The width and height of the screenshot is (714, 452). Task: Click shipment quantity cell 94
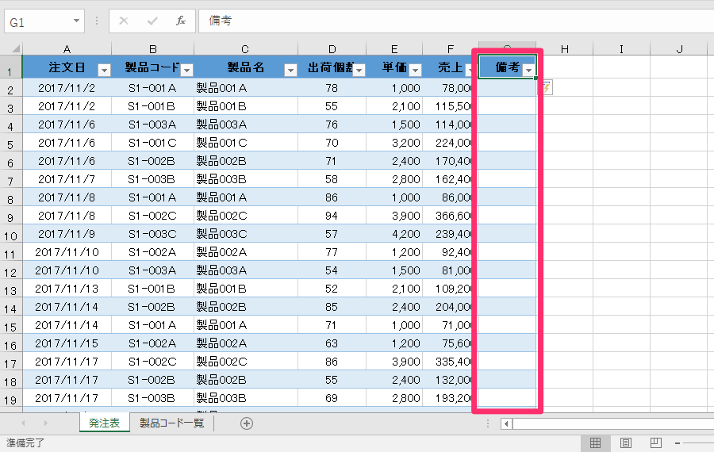pyautogui.click(x=332, y=216)
